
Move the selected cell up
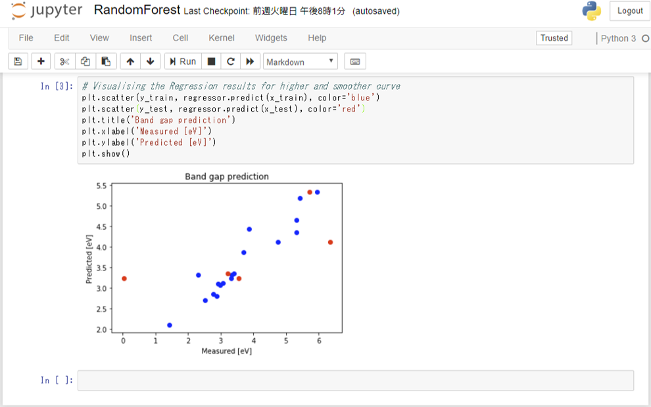[x=130, y=60]
